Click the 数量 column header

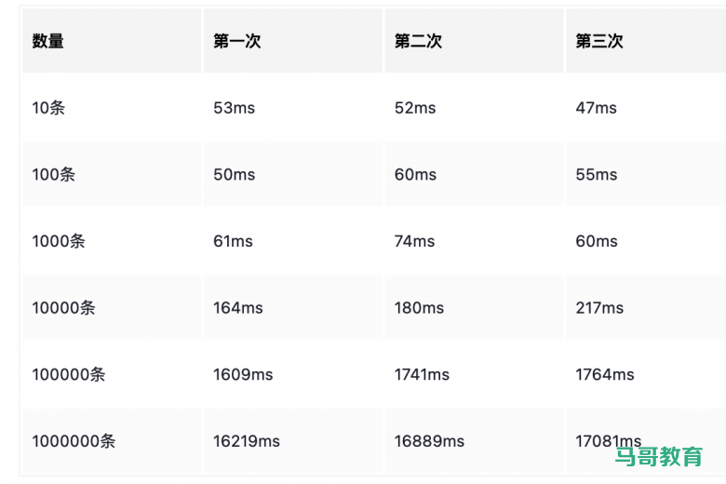click(47, 41)
